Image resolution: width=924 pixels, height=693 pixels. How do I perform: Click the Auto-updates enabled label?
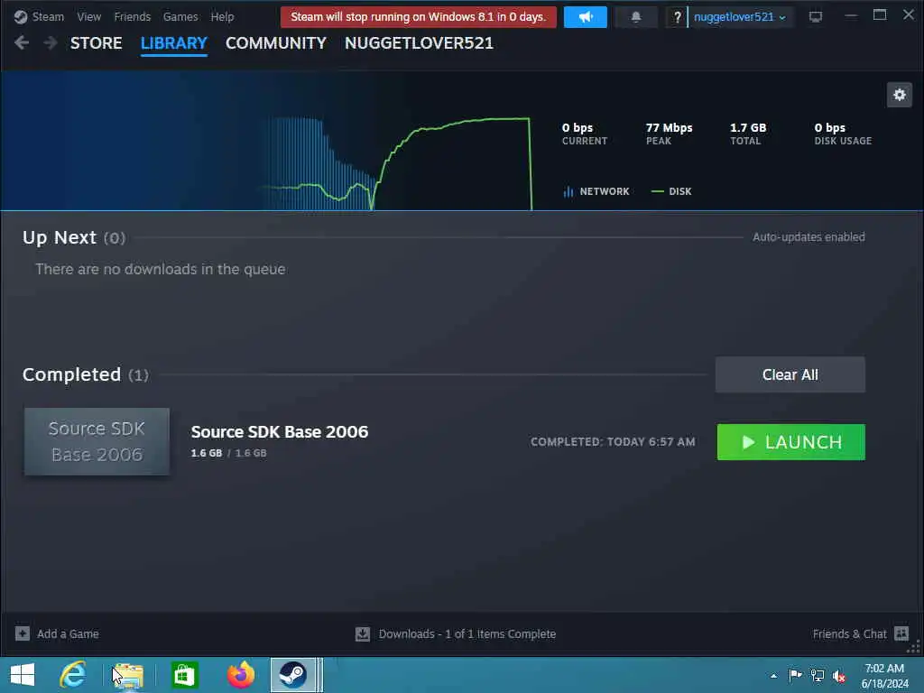808,237
